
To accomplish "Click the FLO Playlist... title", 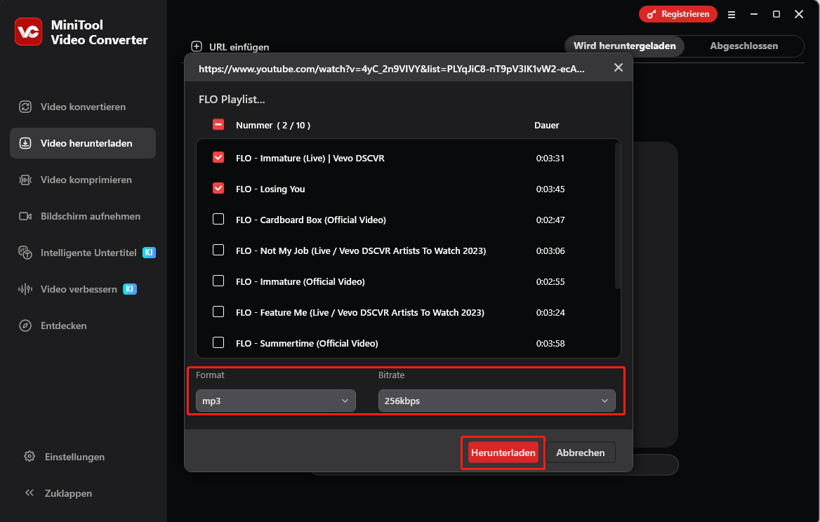I will point(232,100).
